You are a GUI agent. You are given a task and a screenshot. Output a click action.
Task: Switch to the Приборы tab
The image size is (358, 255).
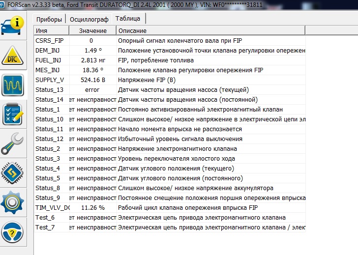(49, 19)
